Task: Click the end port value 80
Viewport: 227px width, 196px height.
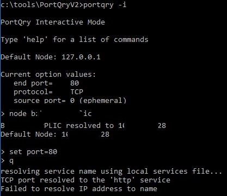Action: click(x=75, y=83)
